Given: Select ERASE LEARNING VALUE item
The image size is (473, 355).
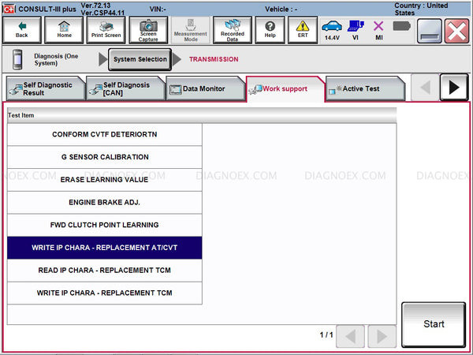Looking at the screenshot, I should pos(105,180).
